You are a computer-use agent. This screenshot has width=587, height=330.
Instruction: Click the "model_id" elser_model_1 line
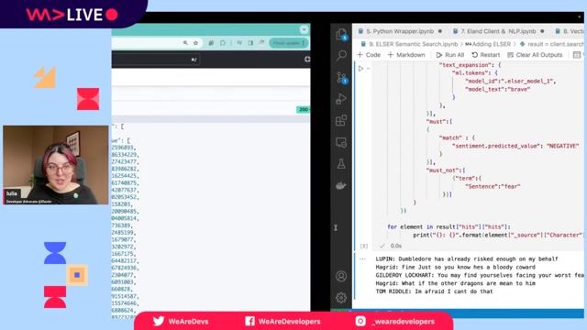(510, 81)
